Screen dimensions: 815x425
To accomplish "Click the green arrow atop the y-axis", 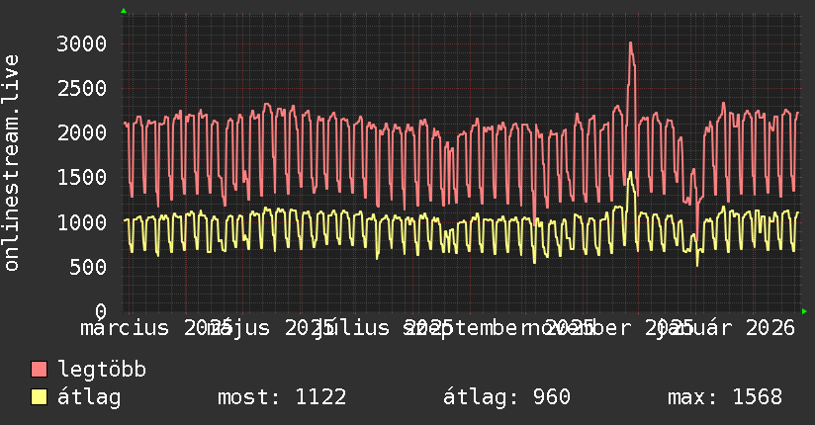I will [x=124, y=11].
